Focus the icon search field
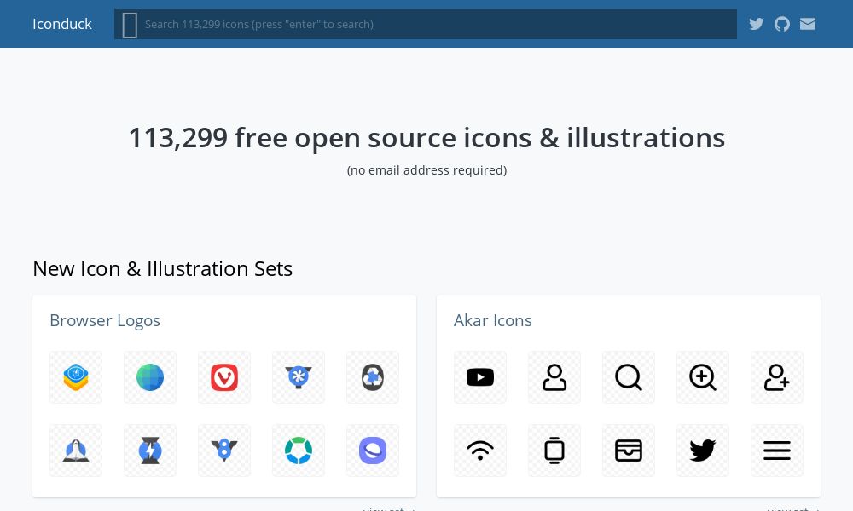This screenshot has height=511, width=853. (426, 24)
